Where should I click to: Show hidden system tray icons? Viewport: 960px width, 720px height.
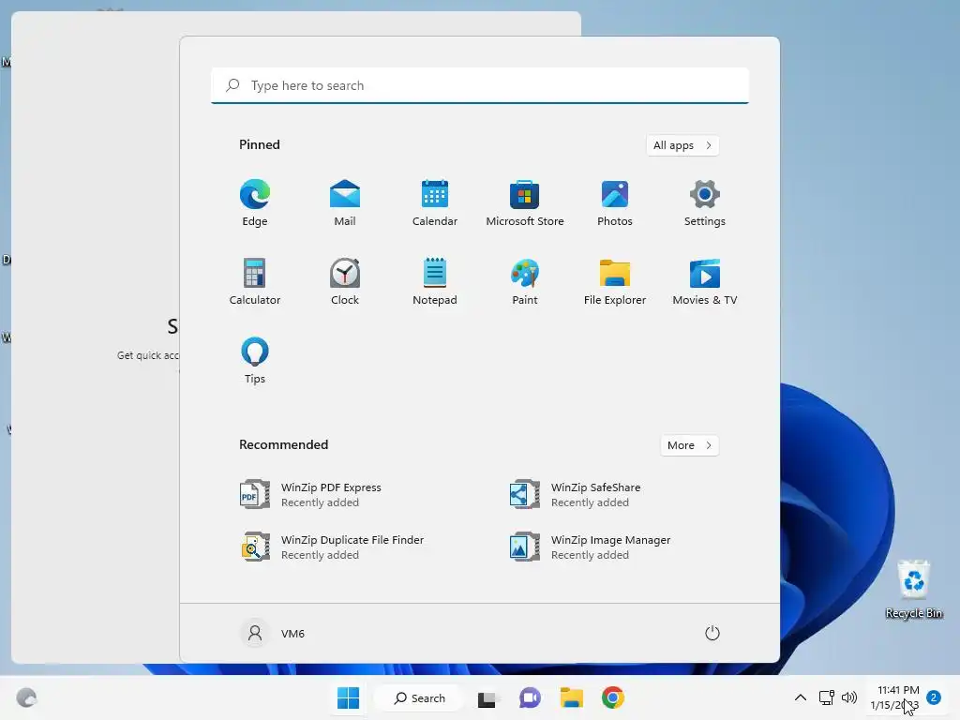[x=801, y=697]
